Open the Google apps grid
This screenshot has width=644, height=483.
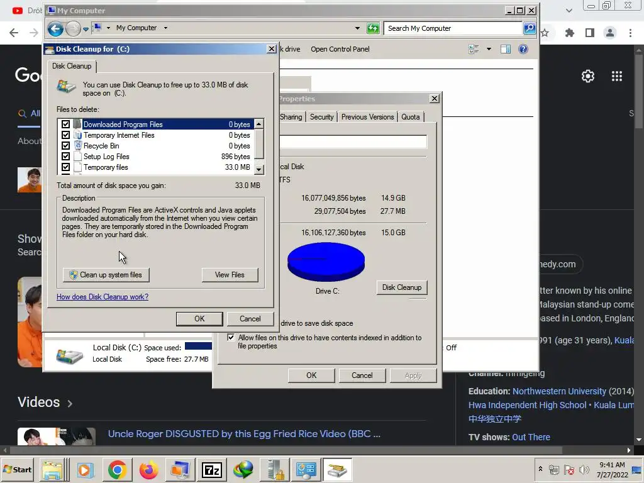(x=617, y=76)
